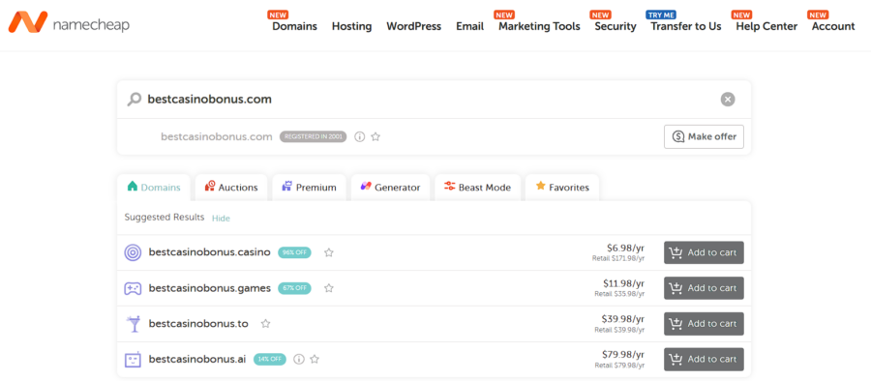Click the .to cocktail glass icon
The height and width of the screenshot is (381, 871).
pyautogui.click(x=133, y=324)
